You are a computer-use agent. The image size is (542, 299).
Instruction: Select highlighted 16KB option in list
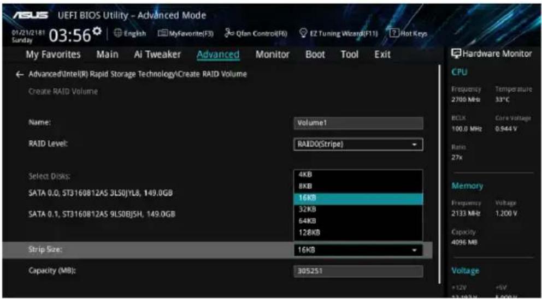[358, 198]
